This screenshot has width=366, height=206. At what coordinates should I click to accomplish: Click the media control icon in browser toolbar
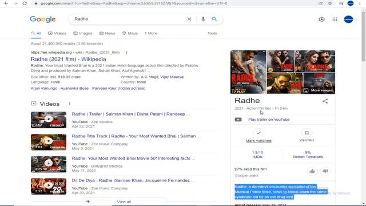click(341, 3)
